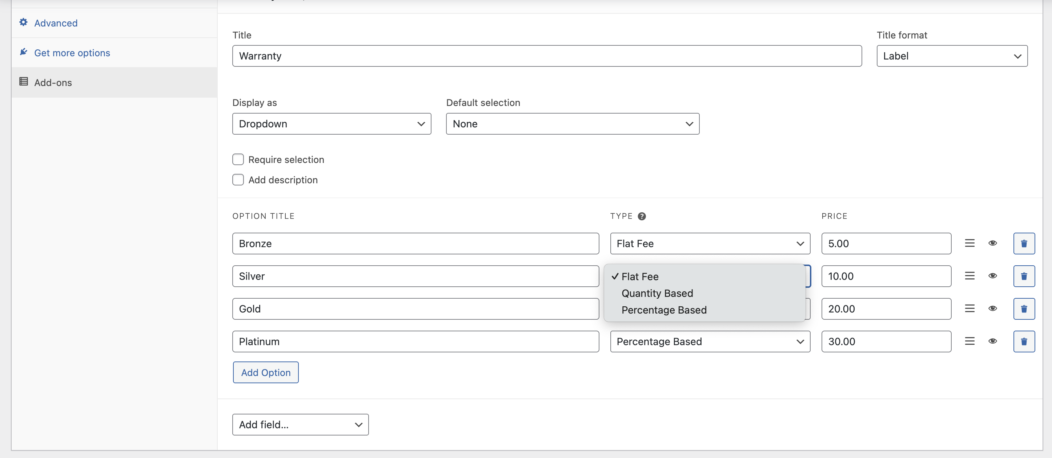
Task: Toggle visibility eye for Bronze option
Action: pyautogui.click(x=992, y=243)
